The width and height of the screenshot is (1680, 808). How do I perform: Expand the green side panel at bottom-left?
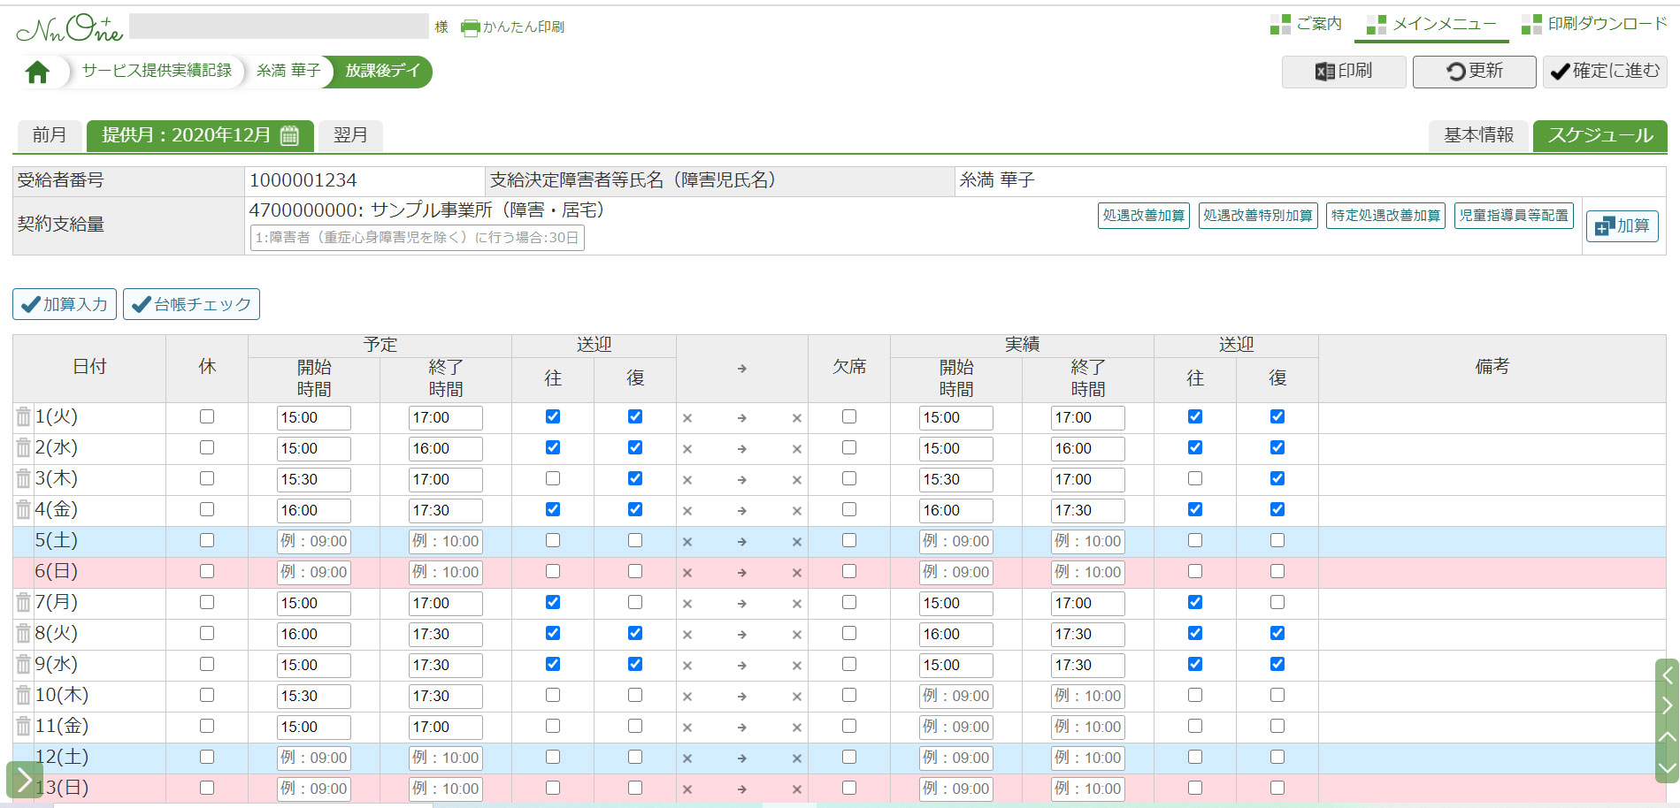pyautogui.click(x=24, y=780)
